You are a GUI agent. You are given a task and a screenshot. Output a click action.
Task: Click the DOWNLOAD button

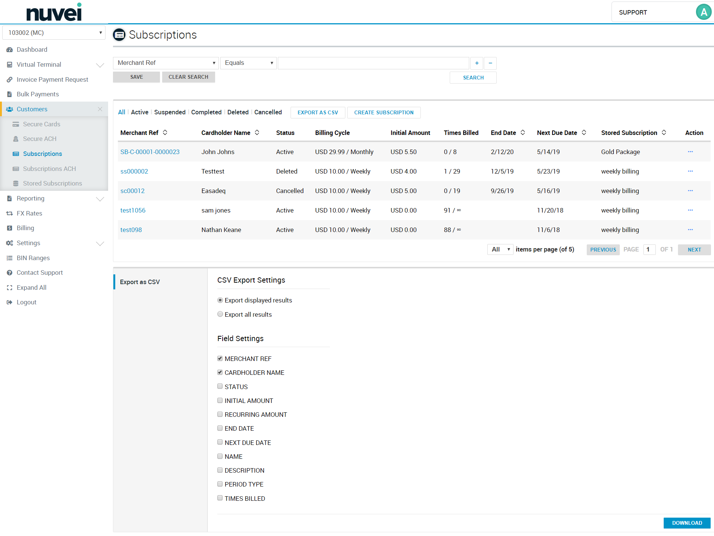pyautogui.click(x=687, y=523)
